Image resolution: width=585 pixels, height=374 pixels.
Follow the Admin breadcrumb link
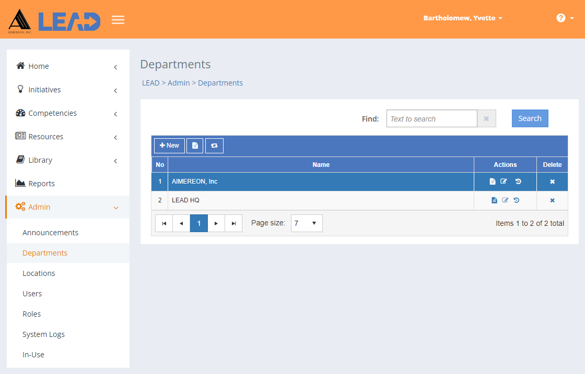pyautogui.click(x=179, y=83)
